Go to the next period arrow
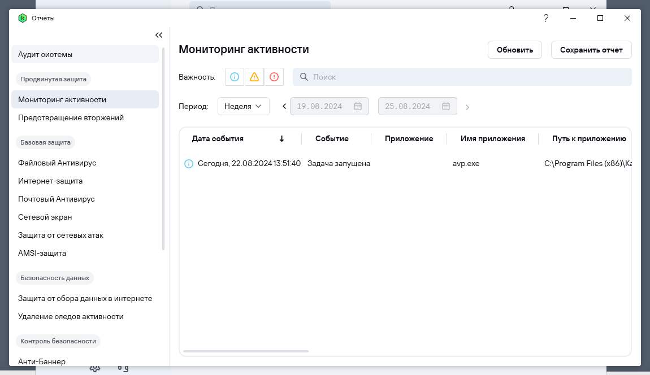Screen dimensions: 650x375 467,106
